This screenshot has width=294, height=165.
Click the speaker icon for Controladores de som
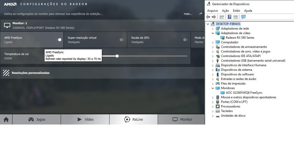click(217, 51)
